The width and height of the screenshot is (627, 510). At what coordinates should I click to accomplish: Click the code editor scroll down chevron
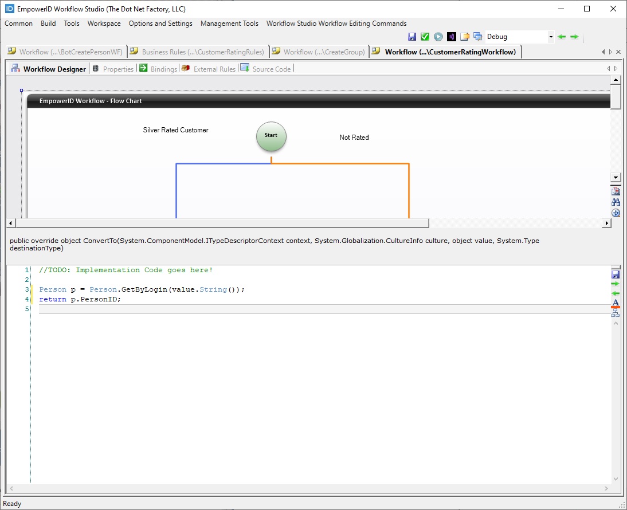tap(616, 479)
